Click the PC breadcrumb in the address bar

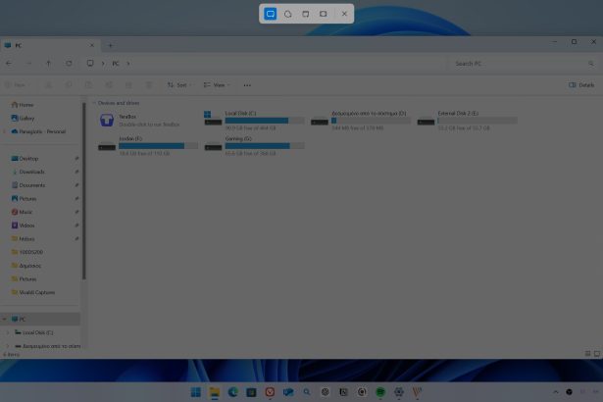(116, 64)
